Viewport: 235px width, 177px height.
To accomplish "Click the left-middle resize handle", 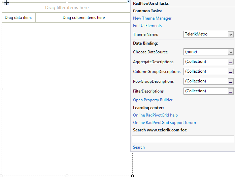I will coord(1,89).
